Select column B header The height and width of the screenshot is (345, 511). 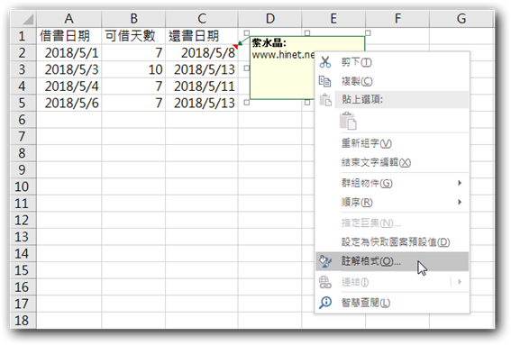pyautogui.click(x=133, y=19)
